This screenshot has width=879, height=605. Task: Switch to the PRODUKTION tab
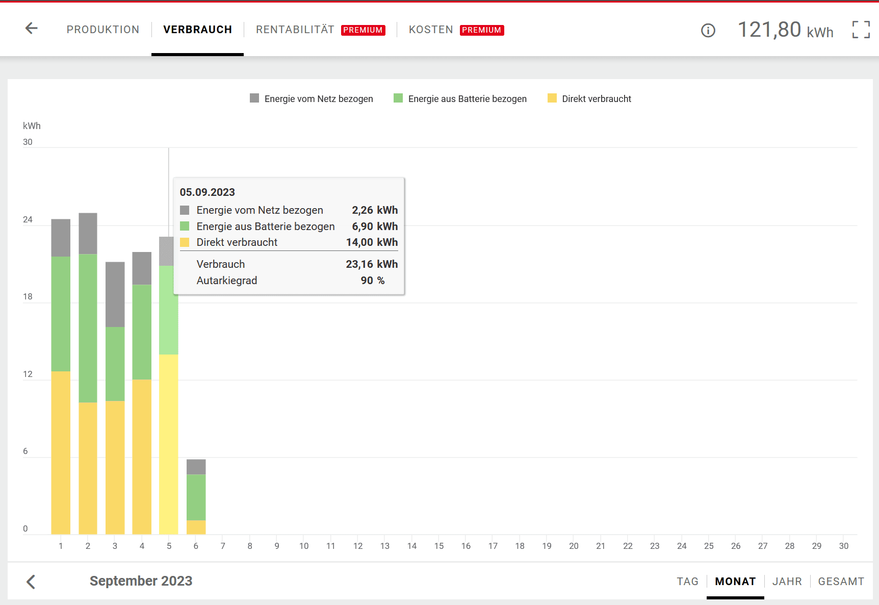(103, 30)
